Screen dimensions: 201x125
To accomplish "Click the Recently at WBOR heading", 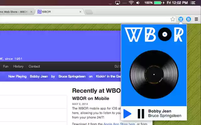I will click(x=96, y=91).
